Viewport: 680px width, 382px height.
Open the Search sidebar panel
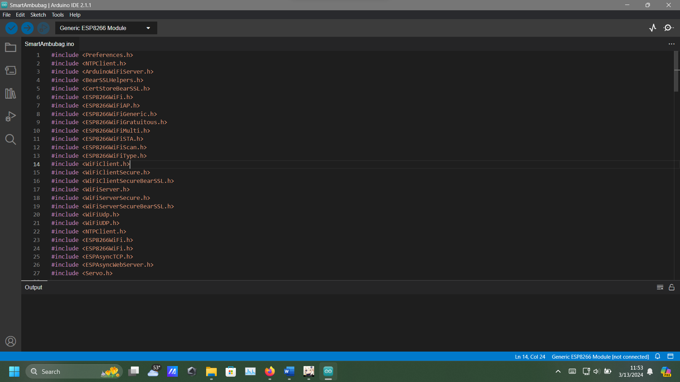pos(11,139)
